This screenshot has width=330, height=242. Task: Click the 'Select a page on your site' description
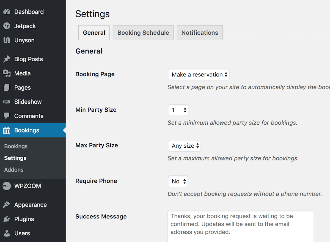[249, 87]
